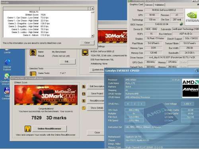This screenshot has height=149, width=199.
Task: Click the EVEREST Core Voltage value
Action: [x=187, y=104]
